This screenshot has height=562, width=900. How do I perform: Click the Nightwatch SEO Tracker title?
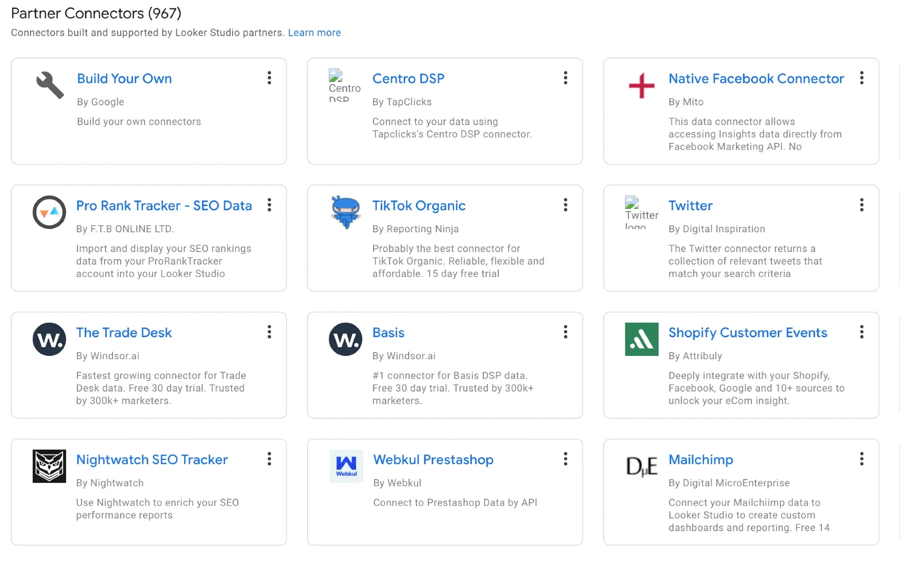[x=152, y=460]
